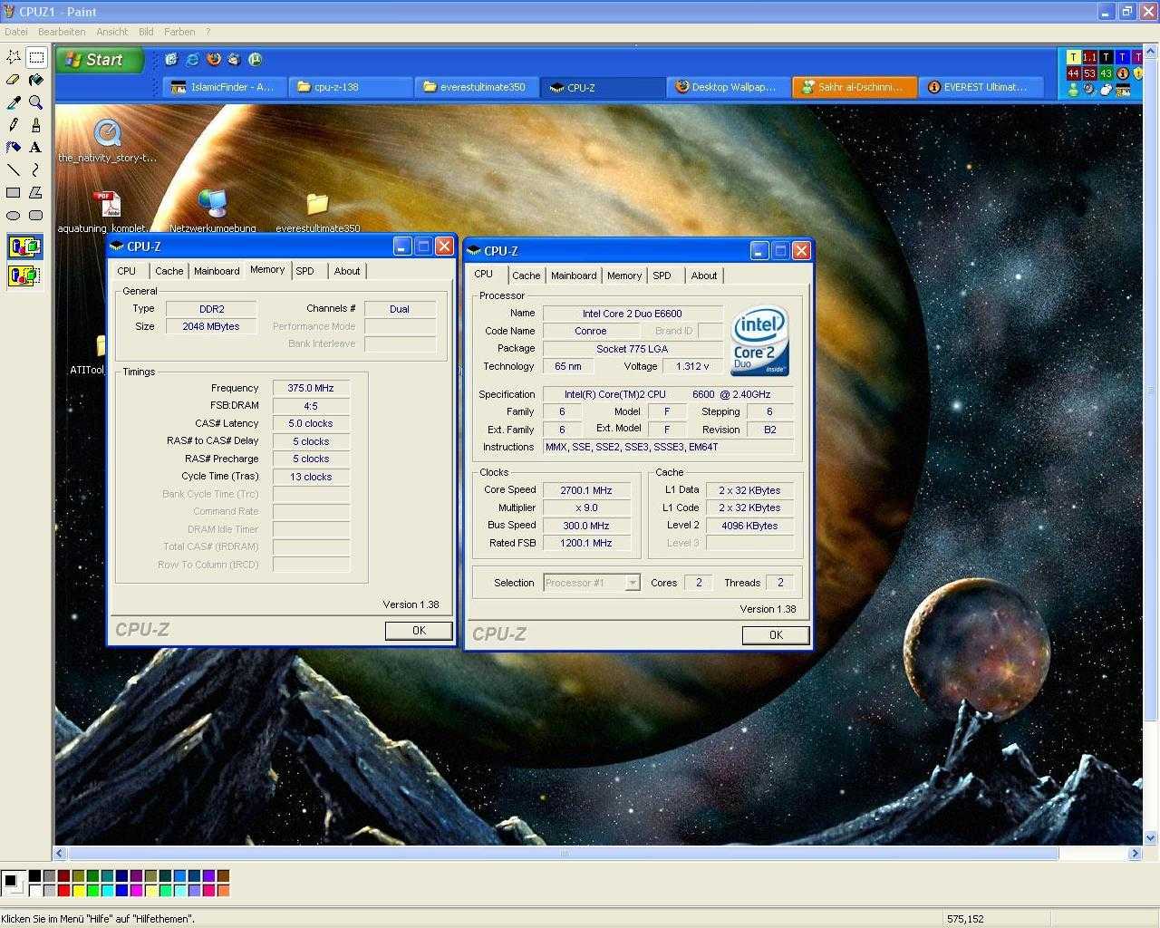Click OK in the CPU-Z CPU window
The height and width of the screenshot is (928, 1160).
click(x=776, y=635)
